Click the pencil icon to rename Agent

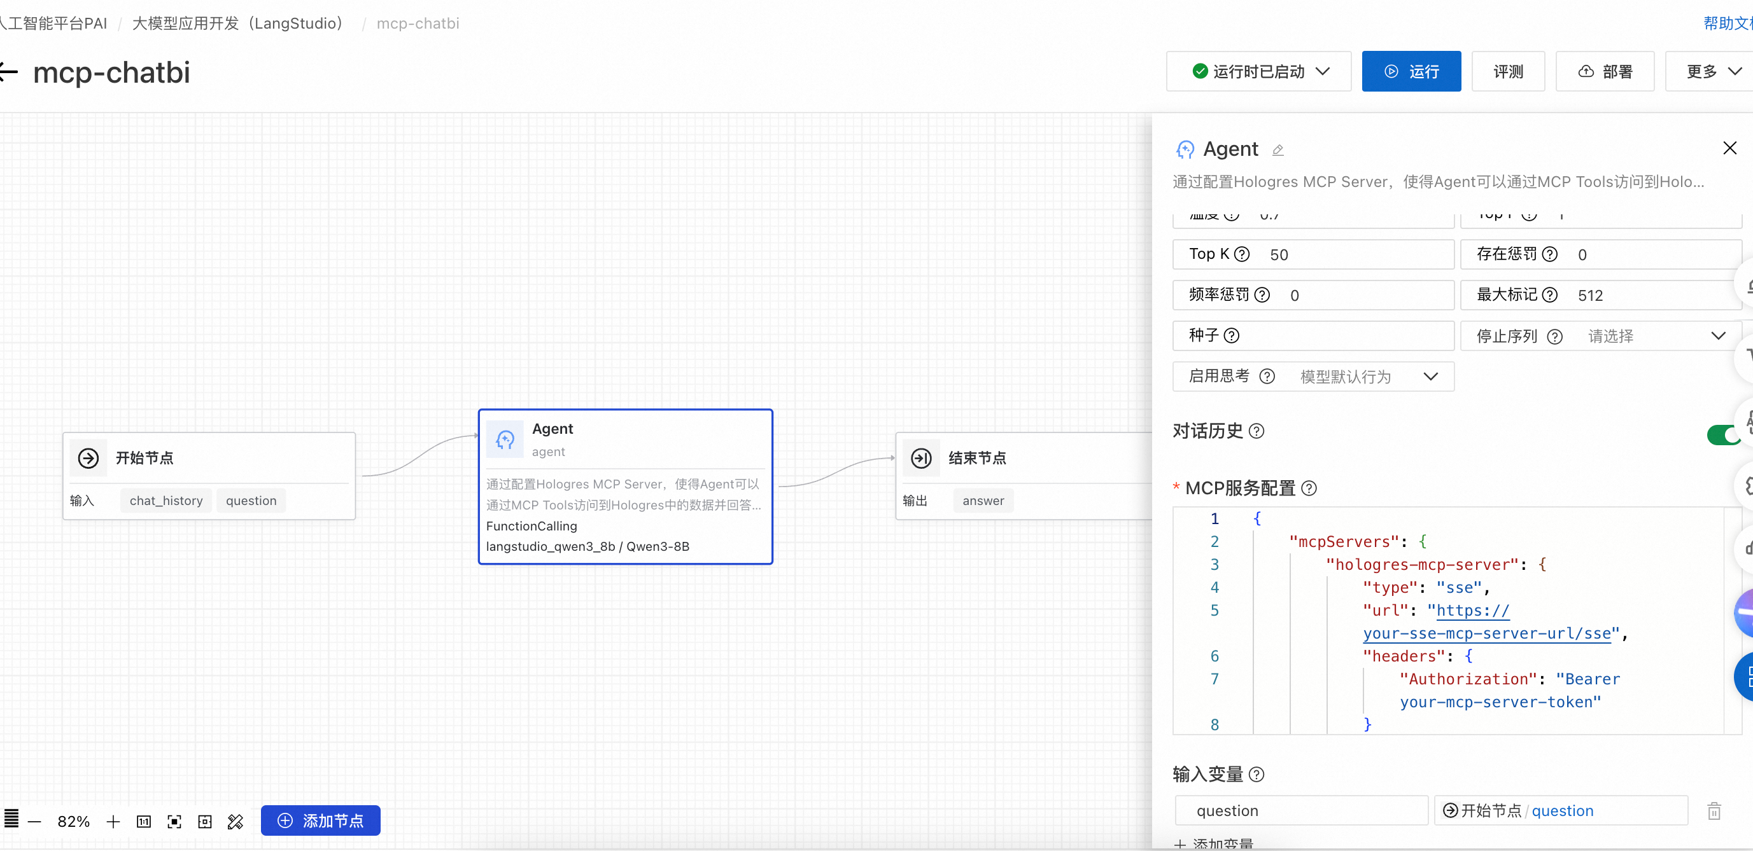click(x=1278, y=149)
